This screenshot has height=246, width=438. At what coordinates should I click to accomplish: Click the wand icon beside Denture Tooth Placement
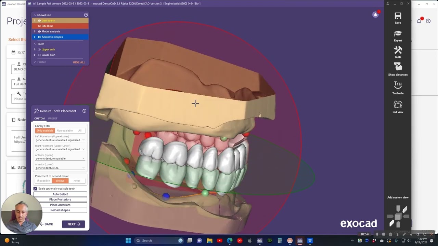click(36, 111)
